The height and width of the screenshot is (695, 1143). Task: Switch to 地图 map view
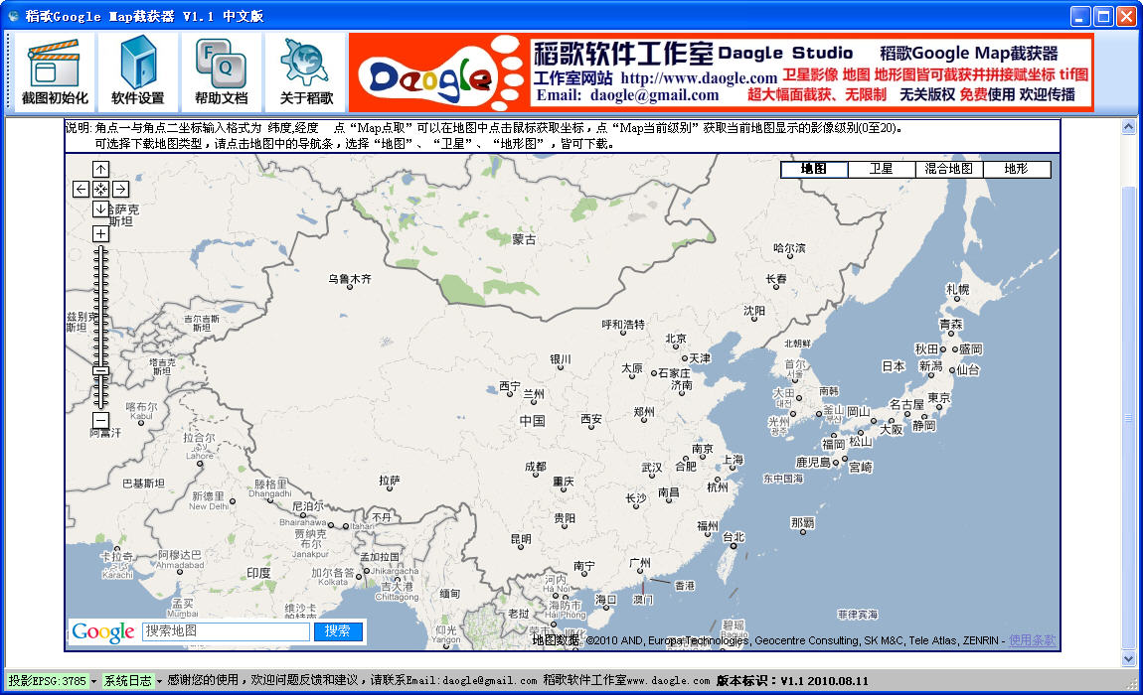(813, 169)
